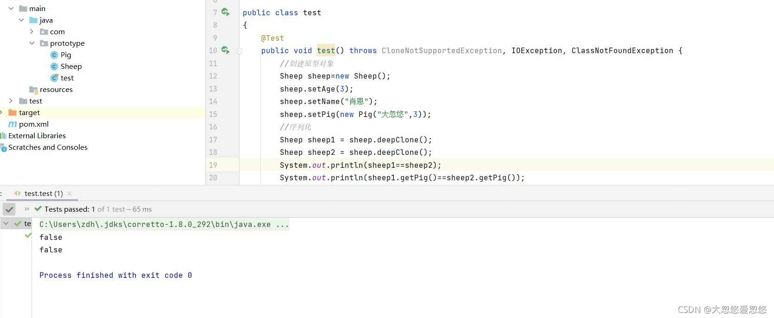The height and width of the screenshot is (318, 774).
Task: Collapse the main folder chevron
Action: 11,8
